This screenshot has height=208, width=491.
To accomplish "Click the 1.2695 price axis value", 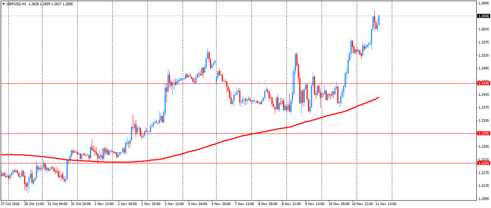I will [484, 3].
